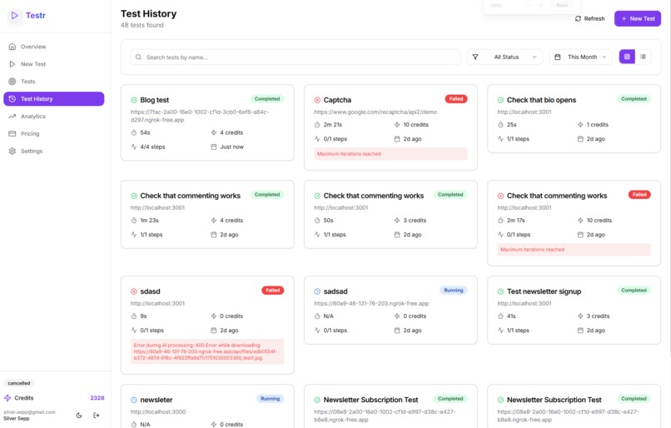The image size is (671, 428).
Task: Click the Failed badge on Captcha
Action: click(x=456, y=99)
